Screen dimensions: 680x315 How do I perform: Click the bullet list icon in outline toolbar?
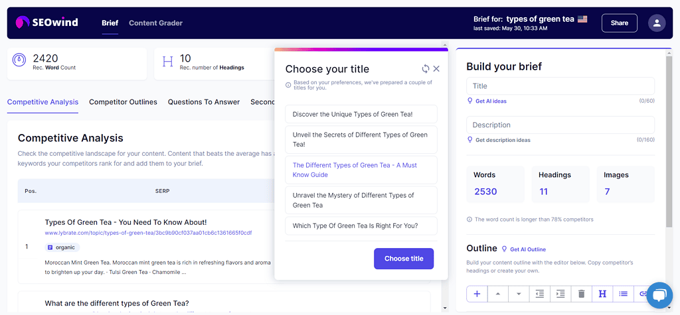(x=623, y=294)
